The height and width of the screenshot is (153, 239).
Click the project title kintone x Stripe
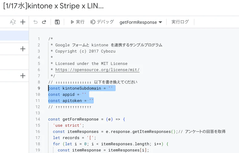click(53, 6)
